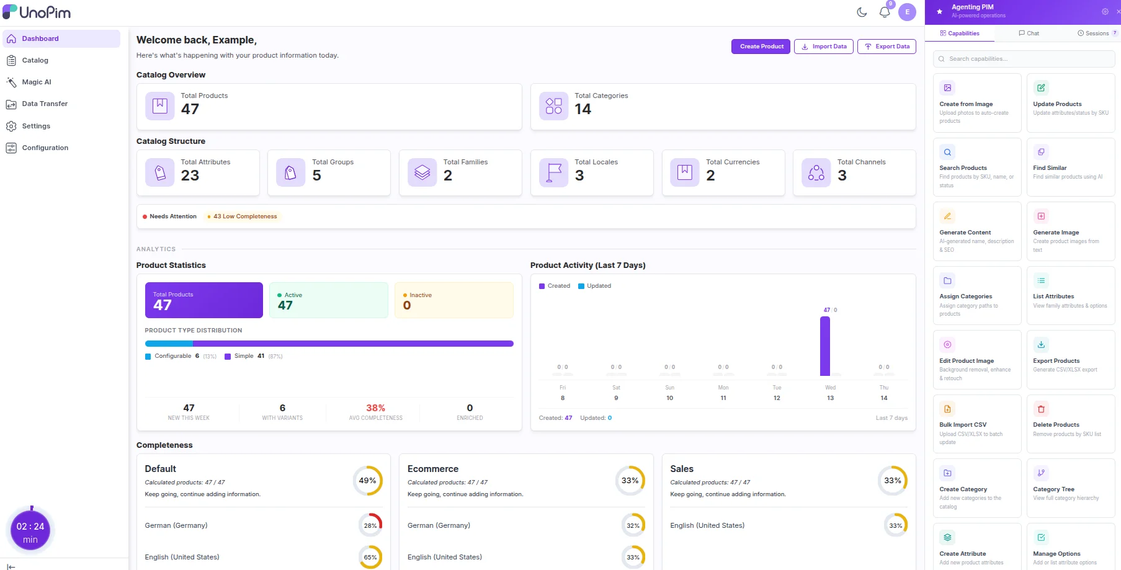Screen dimensions: 1121x570
Task: Click the Wednesday activity bar
Action: click(824, 346)
